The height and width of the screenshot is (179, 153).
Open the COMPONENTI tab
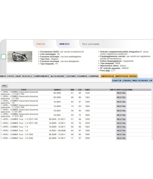pyautogui.click(x=41, y=76)
